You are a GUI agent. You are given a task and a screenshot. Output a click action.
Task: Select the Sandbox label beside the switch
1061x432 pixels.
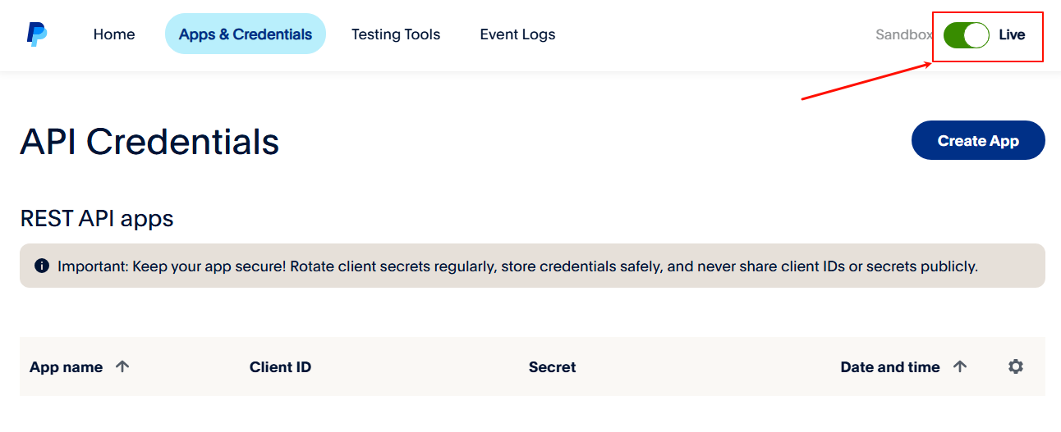904,34
